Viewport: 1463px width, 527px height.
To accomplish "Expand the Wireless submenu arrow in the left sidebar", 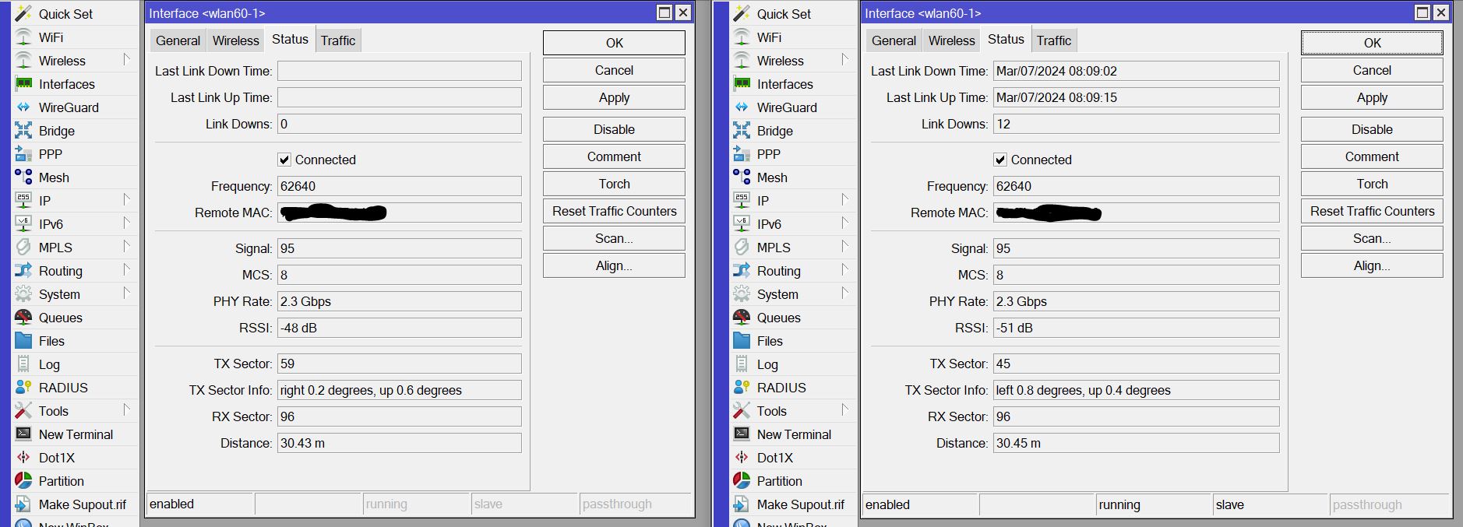I will (x=126, y=59).
